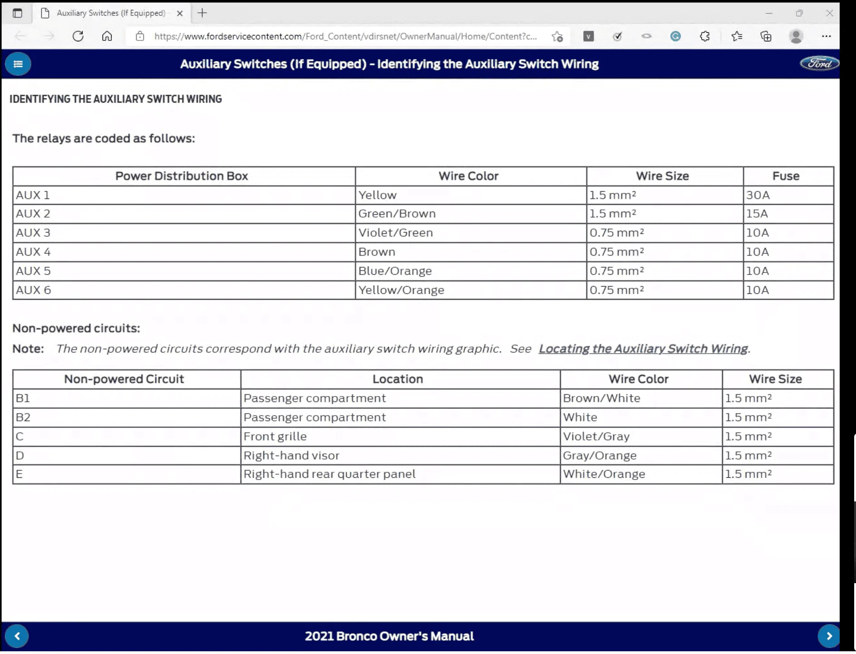Viewport: 856px width, 654px height.
Task: Go to next manual page arrow
Action: [829, 636]
